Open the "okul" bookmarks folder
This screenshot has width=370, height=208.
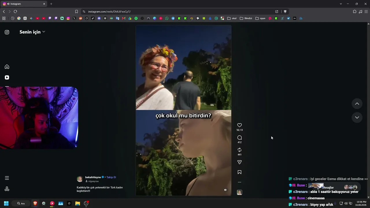pos(232,18)
